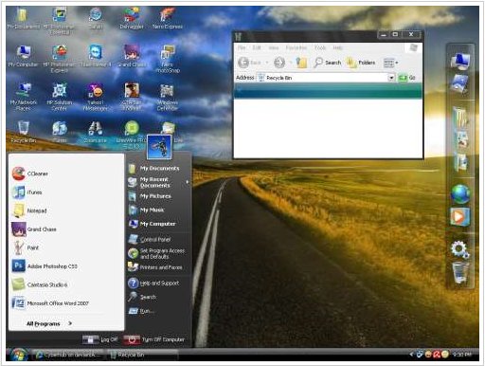Toggle the Folders pane button
This screenshot has height=366, width=485.
[361, 63]
